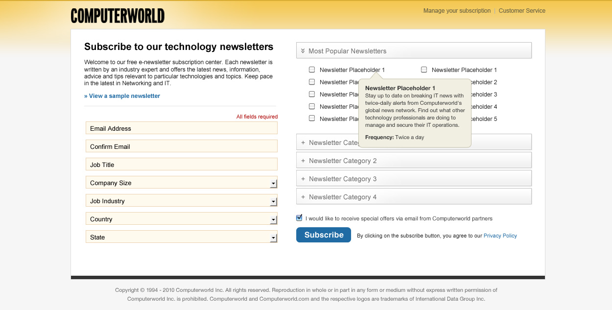The image size is (612, 310).
Task: Select the Job Title input
Action: [182, 165]
